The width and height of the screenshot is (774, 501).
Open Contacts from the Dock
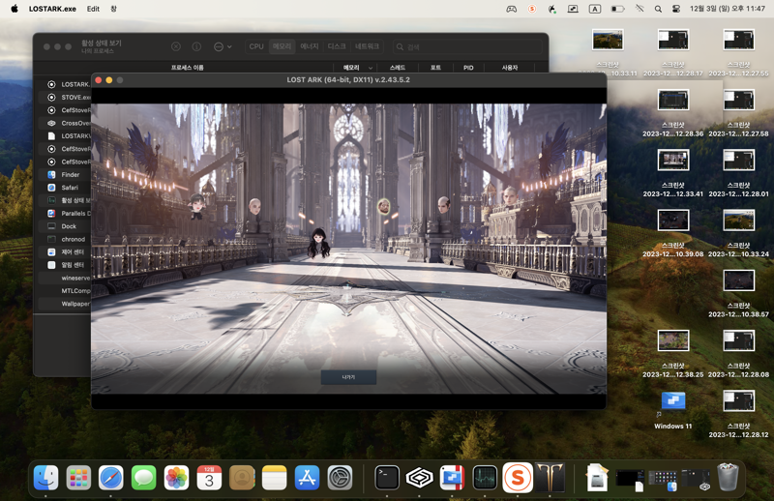coord(242,478)
